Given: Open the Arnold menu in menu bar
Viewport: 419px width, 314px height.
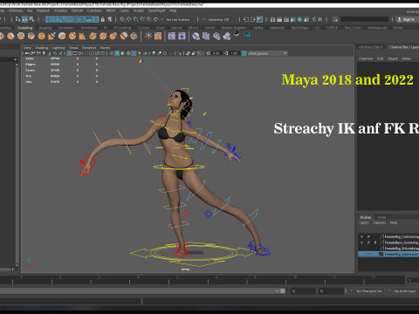Looking at the screenshot, I should 139,10.
